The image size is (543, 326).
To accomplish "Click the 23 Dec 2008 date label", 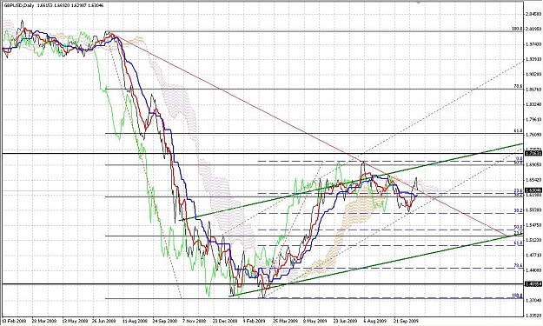I will [225, 321].
